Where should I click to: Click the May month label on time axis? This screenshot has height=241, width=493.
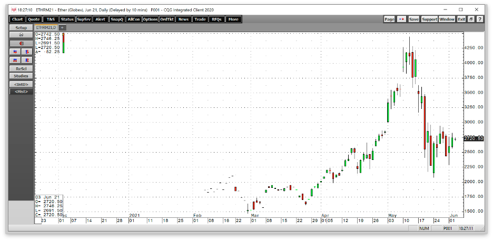point(392,216)
